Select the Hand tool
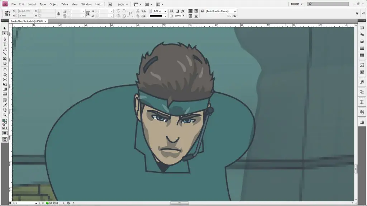 (x=5, y=110)
